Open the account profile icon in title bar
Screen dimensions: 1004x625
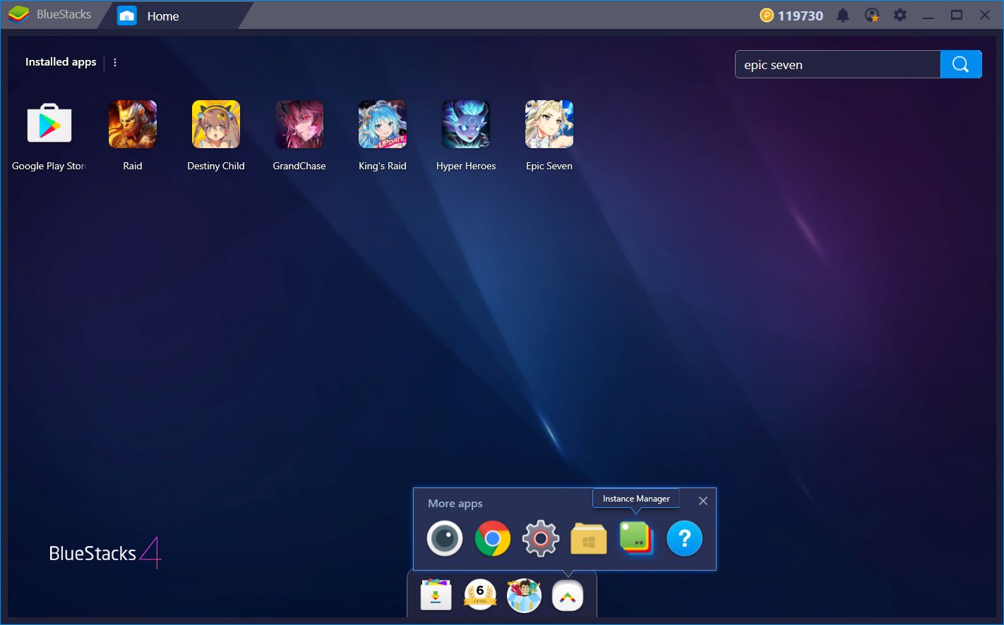click(x=872, y=15)
